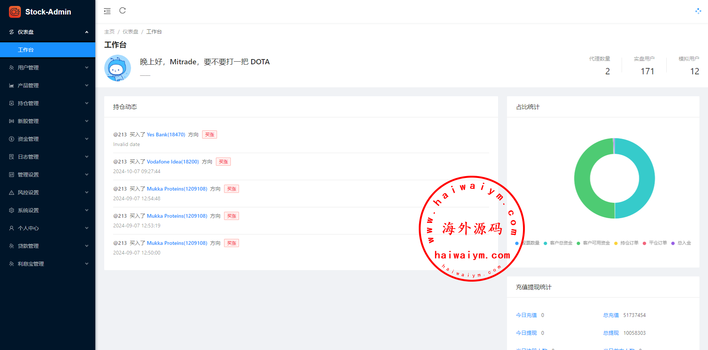708x350 pixels.
Task: Click the Stock-Admin logo icon
Action: pos(15,12)
